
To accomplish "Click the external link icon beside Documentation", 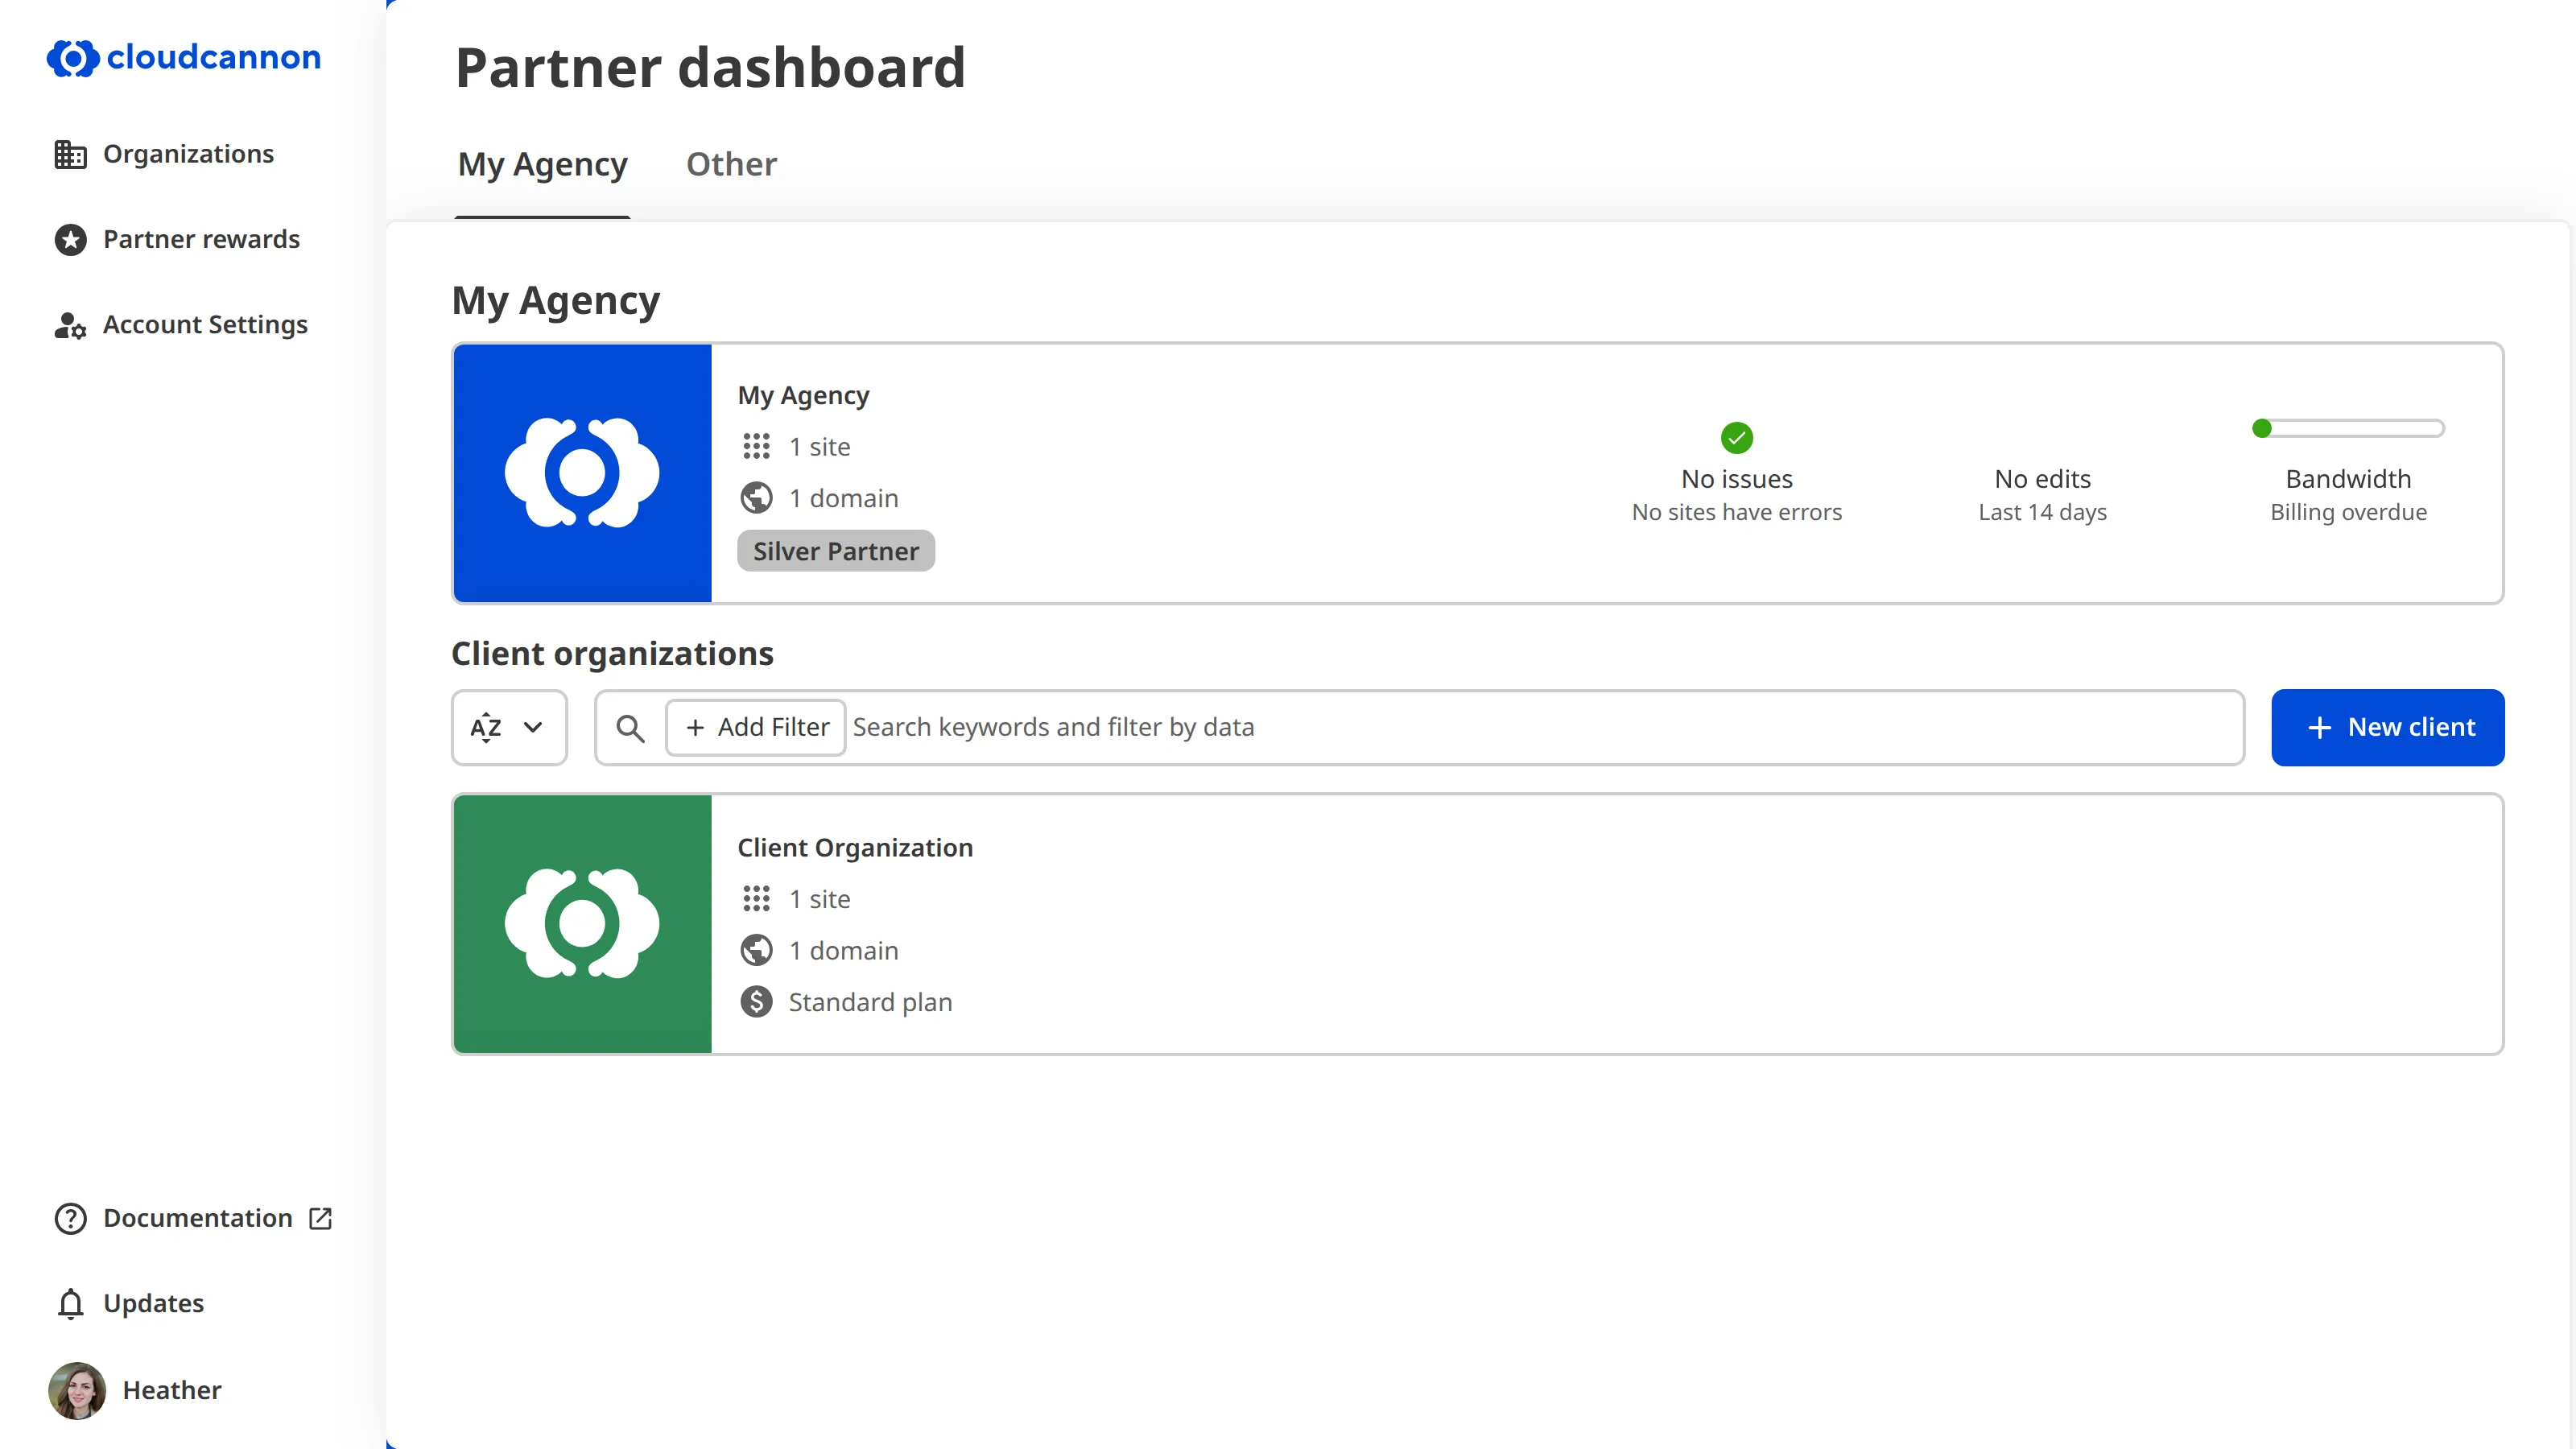I will click(x=320, y=1218).
